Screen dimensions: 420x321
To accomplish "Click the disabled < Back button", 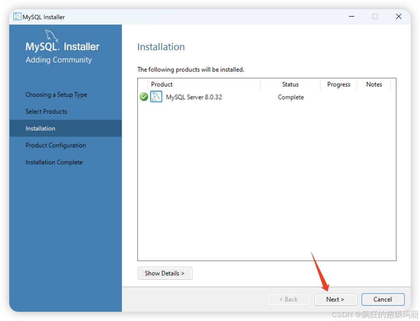I will [x=289, y=299].
